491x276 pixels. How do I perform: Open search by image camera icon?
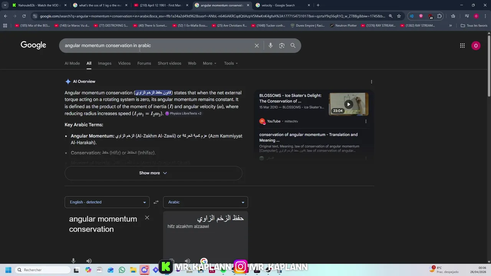pos(282,46)
